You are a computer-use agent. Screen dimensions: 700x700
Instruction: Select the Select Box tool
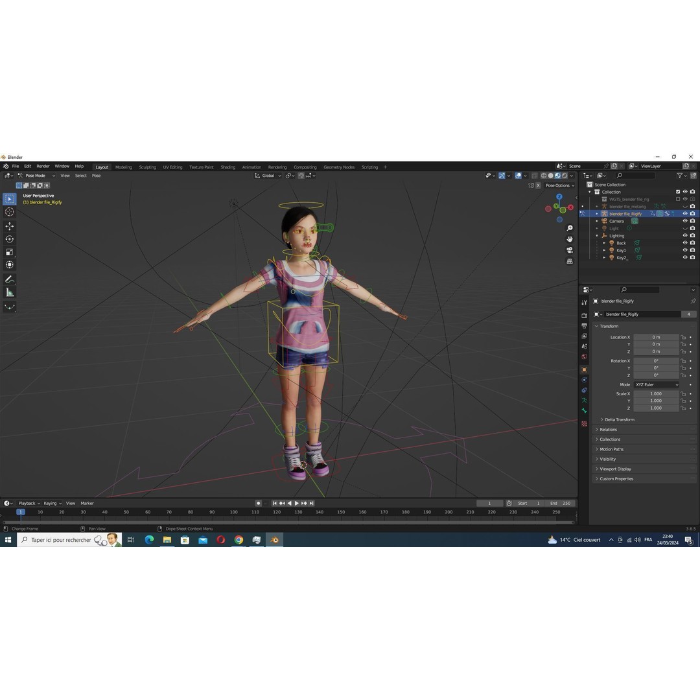[9, 199]
